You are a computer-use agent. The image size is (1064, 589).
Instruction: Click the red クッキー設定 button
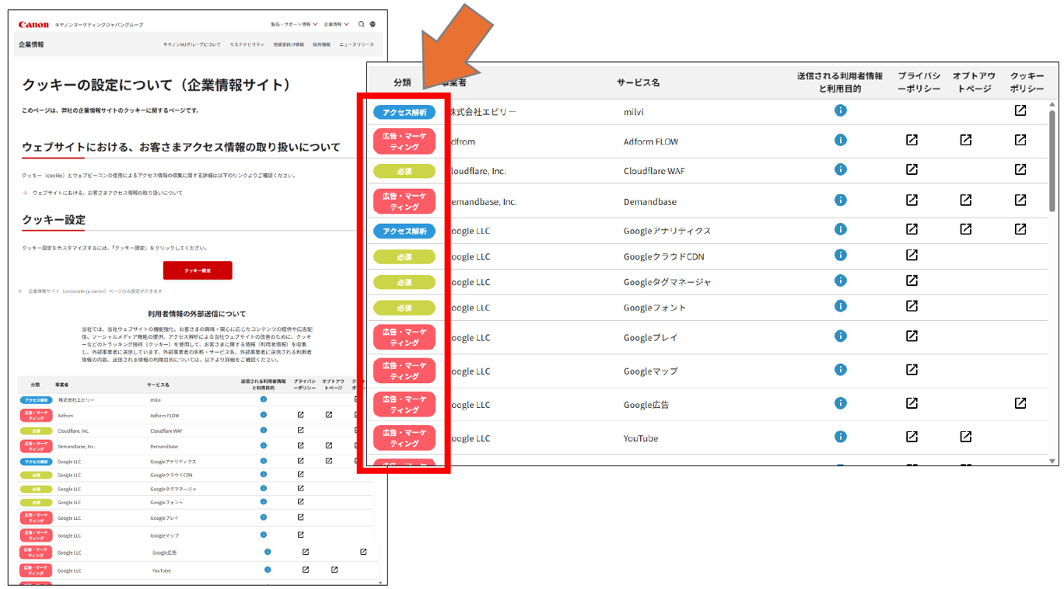coord(198,270)
